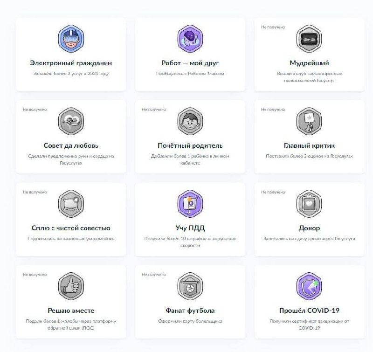Click the Главный критик star sign badge

(309, 121)
